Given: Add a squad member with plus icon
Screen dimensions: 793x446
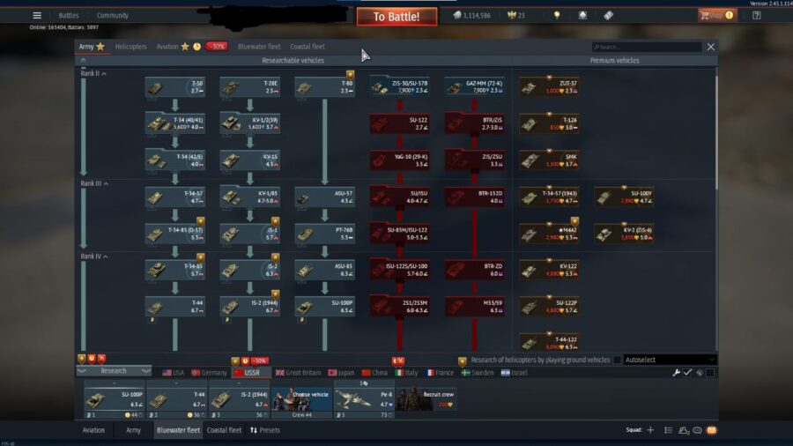Looking at the screenshot, I should 650,430.
